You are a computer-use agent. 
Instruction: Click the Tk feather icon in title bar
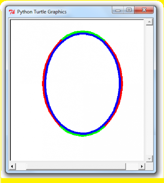[x=12, y=12]
